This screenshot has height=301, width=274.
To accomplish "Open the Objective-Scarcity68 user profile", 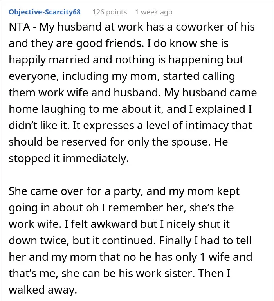I will pos(45,12).
